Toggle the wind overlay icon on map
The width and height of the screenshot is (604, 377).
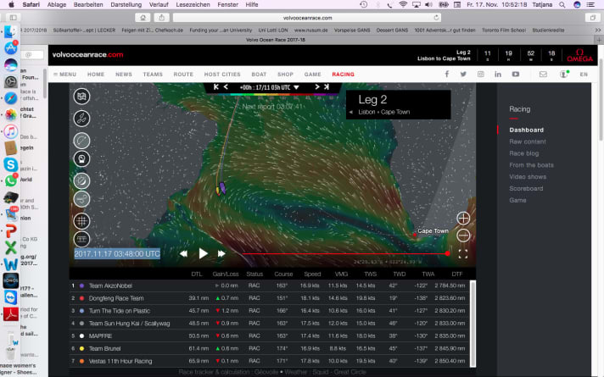pyautogui.click(x=81, y=199)
